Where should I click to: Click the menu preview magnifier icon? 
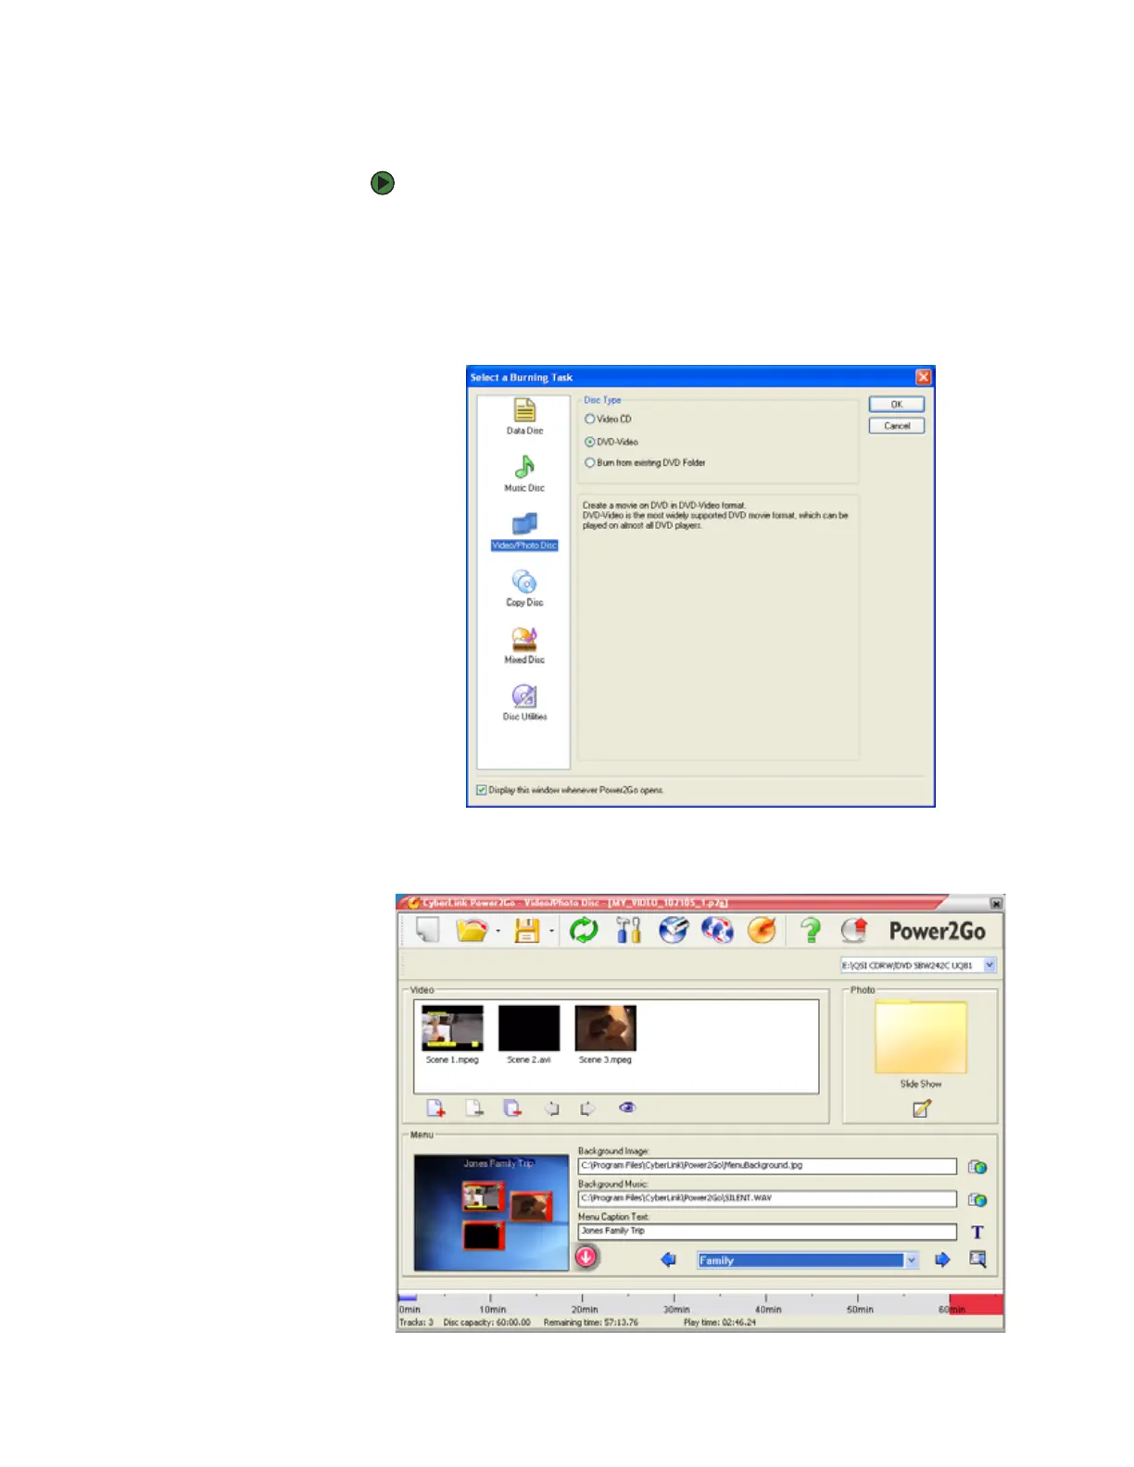click(x=977, y=1260)
